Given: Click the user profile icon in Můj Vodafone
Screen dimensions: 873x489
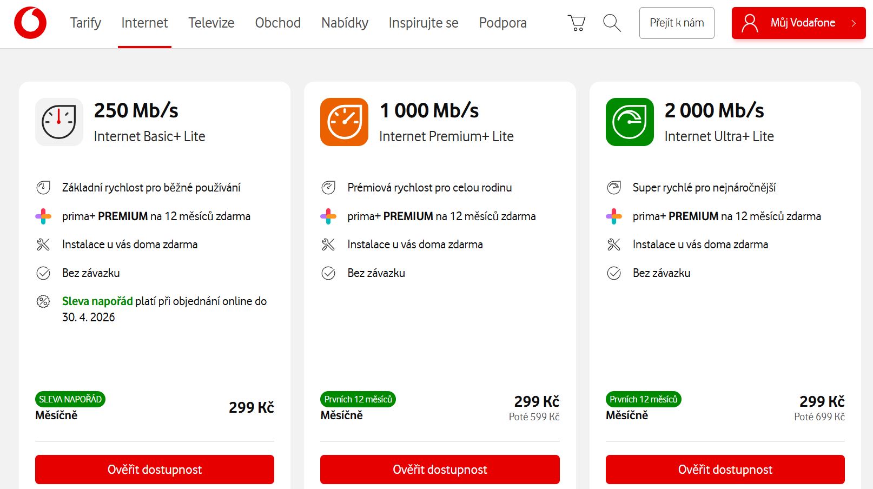Looking at the screenshot, I should [x=750, y=23].
